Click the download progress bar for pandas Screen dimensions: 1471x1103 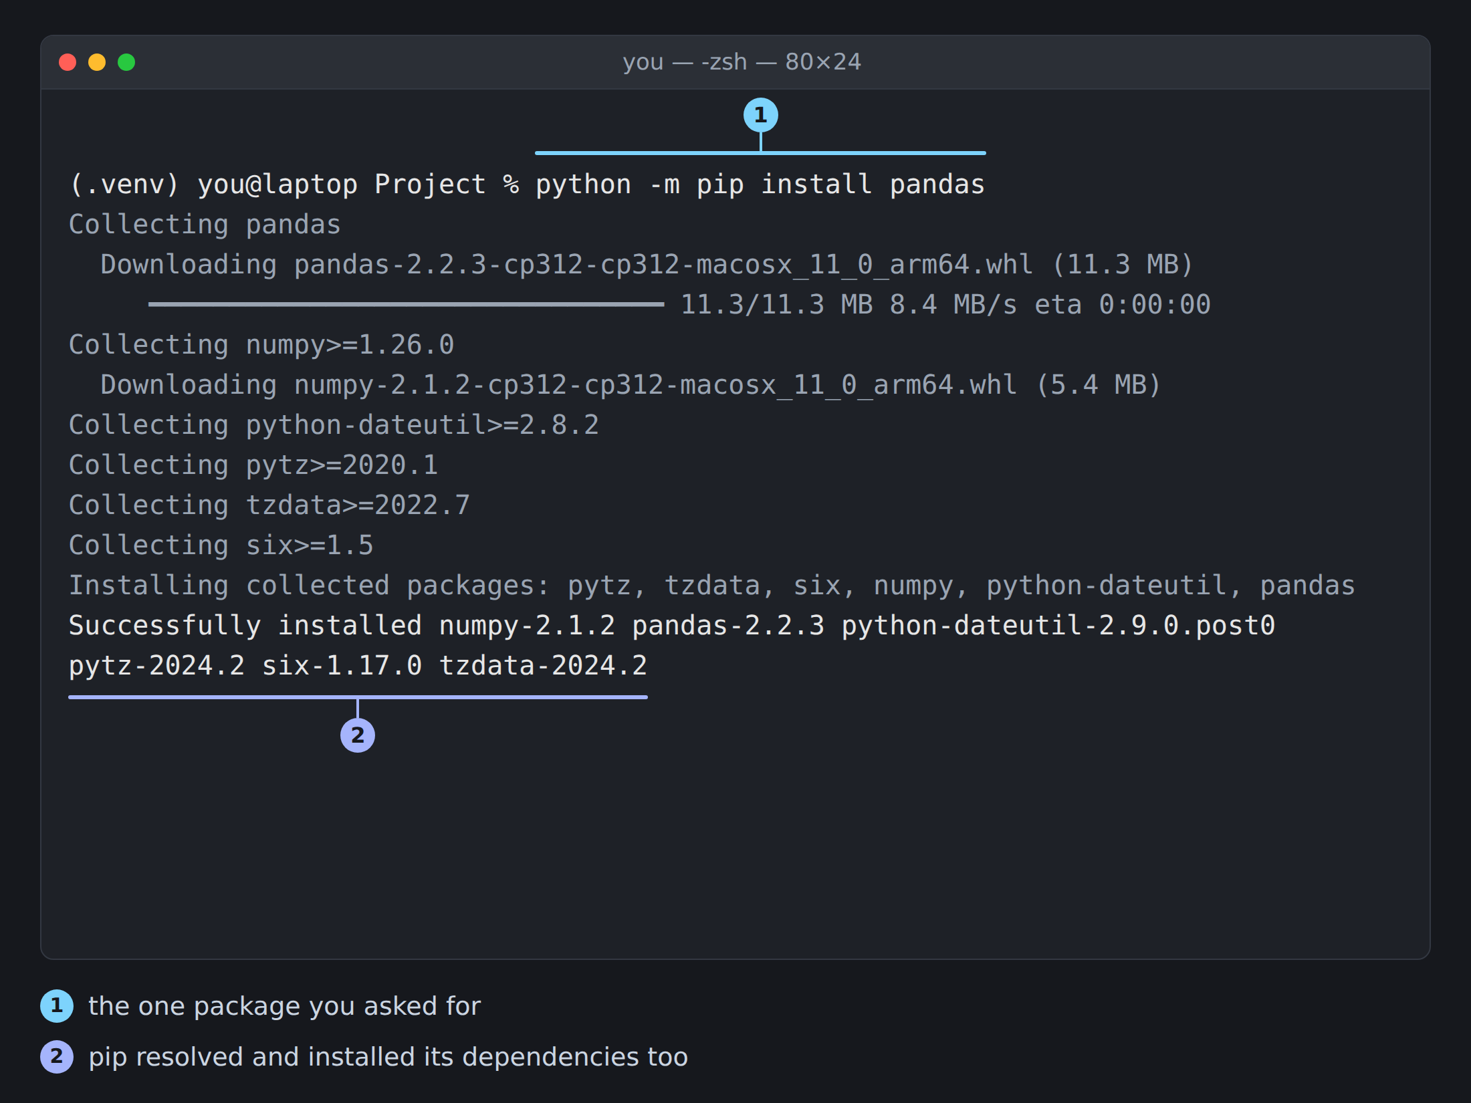coord(407,304)
